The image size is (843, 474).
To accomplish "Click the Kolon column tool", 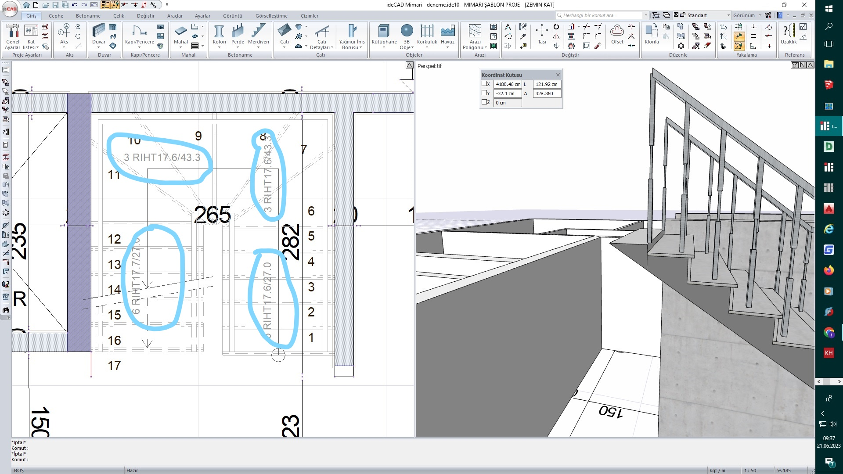I will (219, 34).
